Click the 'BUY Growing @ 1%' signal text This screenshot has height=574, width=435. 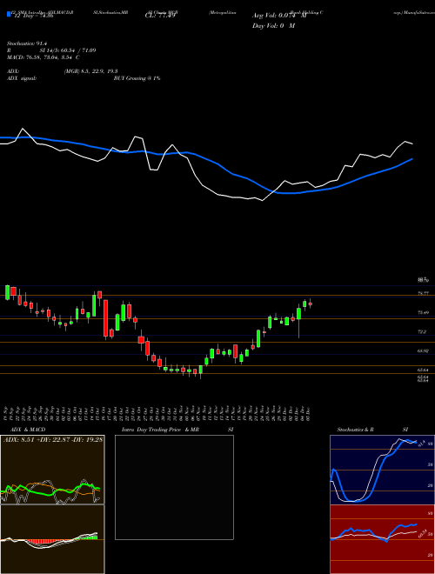137,78
